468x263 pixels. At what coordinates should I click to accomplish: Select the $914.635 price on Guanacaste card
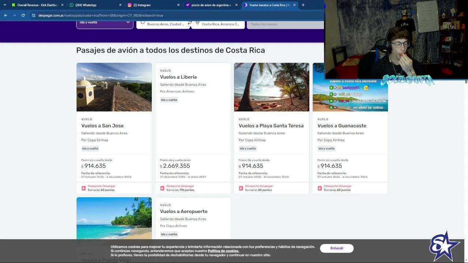[x=330, y=166]
